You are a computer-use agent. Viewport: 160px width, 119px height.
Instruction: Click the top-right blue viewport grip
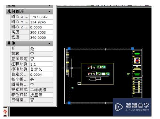(132, 49)
